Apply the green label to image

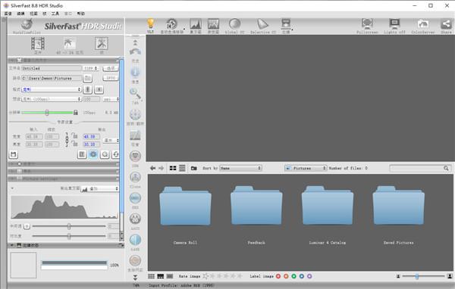(294, 276)
